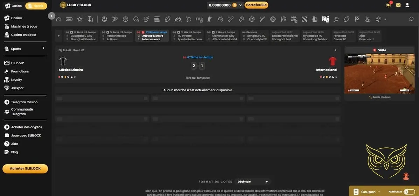Open the user account profile icon
Image resolution: width=419 pixels, height=196 pixels.
pyautogui.click(x=407, y=5)
